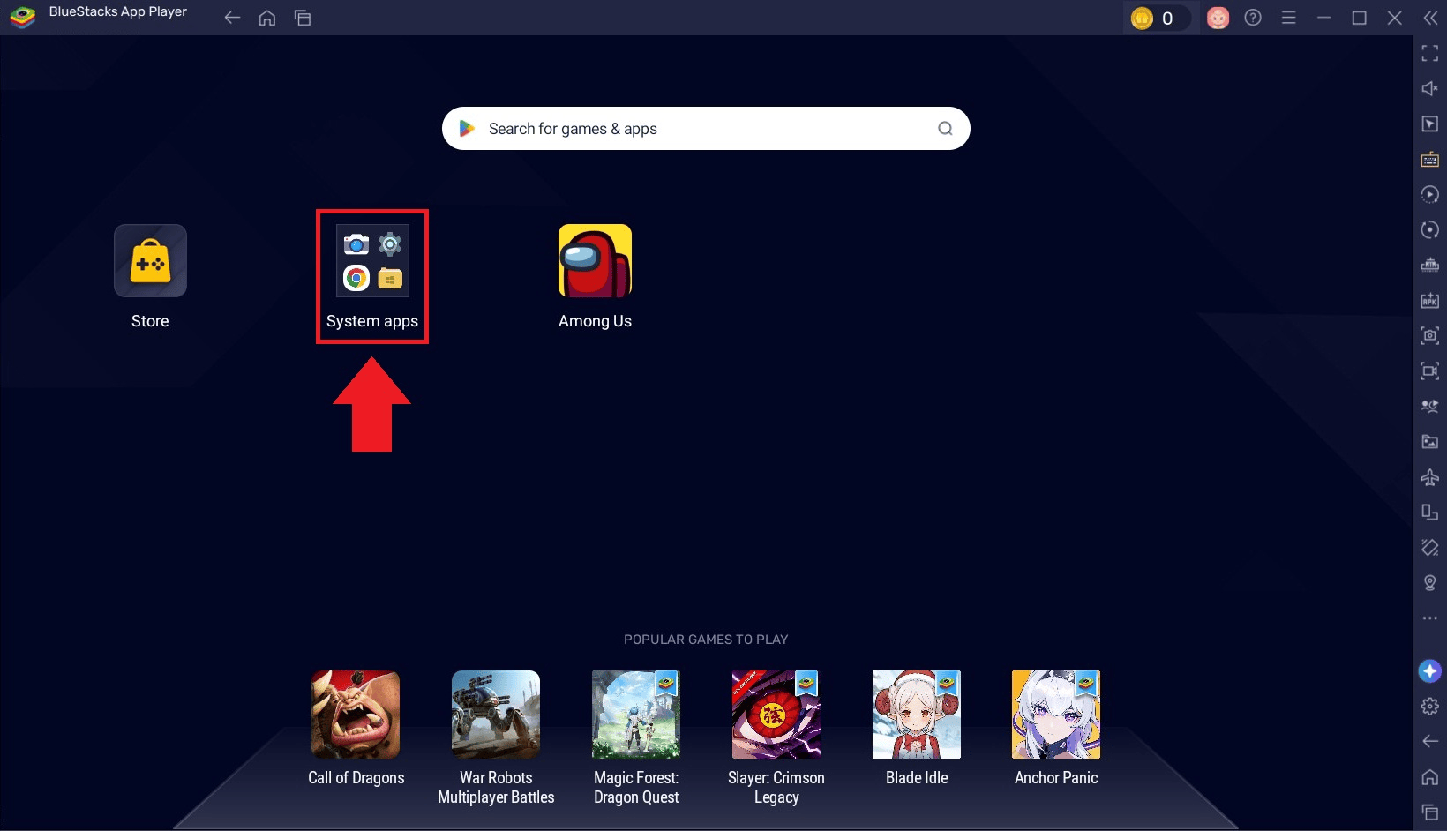Open the blue sparkle AI assistant button
The width and height of the screenshot is (1447, 831).
1430,671
